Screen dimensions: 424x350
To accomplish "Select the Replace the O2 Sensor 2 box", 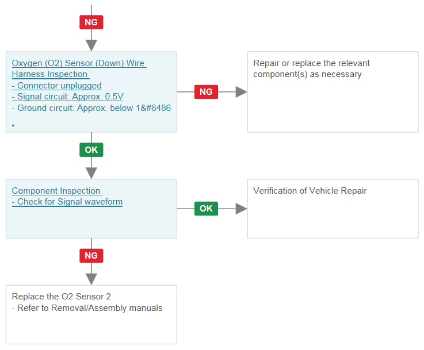I will click(91, 314).
